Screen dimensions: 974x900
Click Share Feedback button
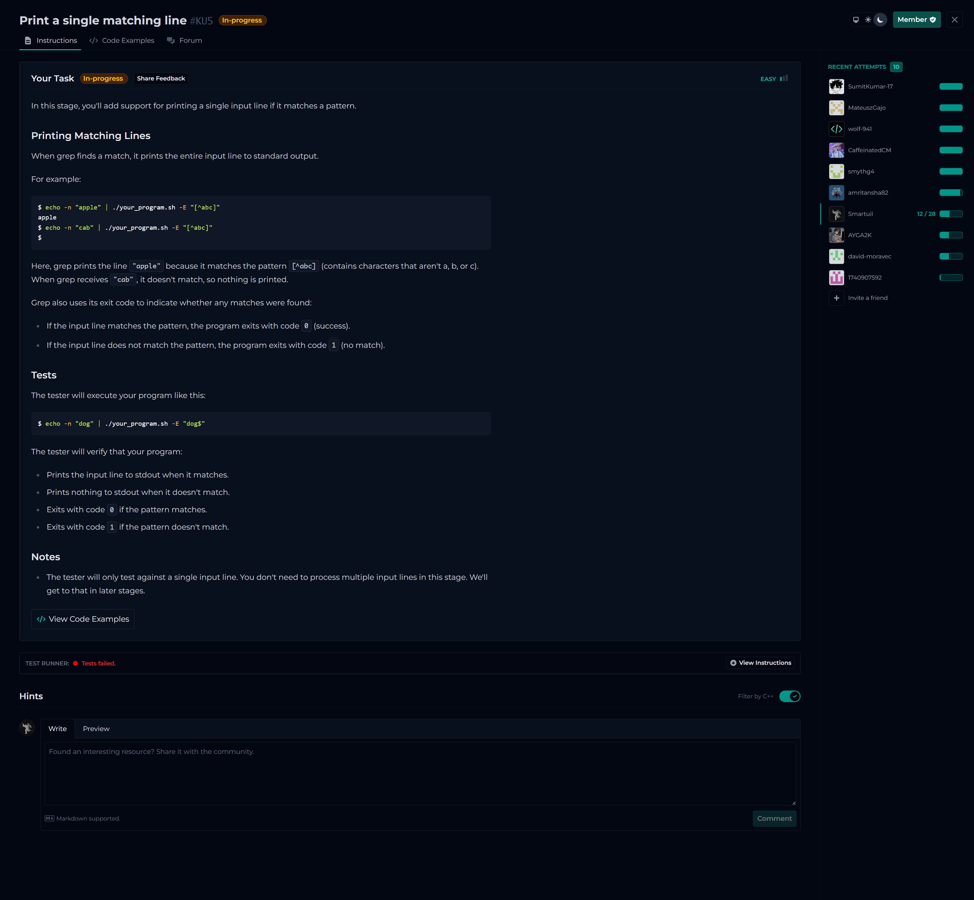tap(161, 79)
